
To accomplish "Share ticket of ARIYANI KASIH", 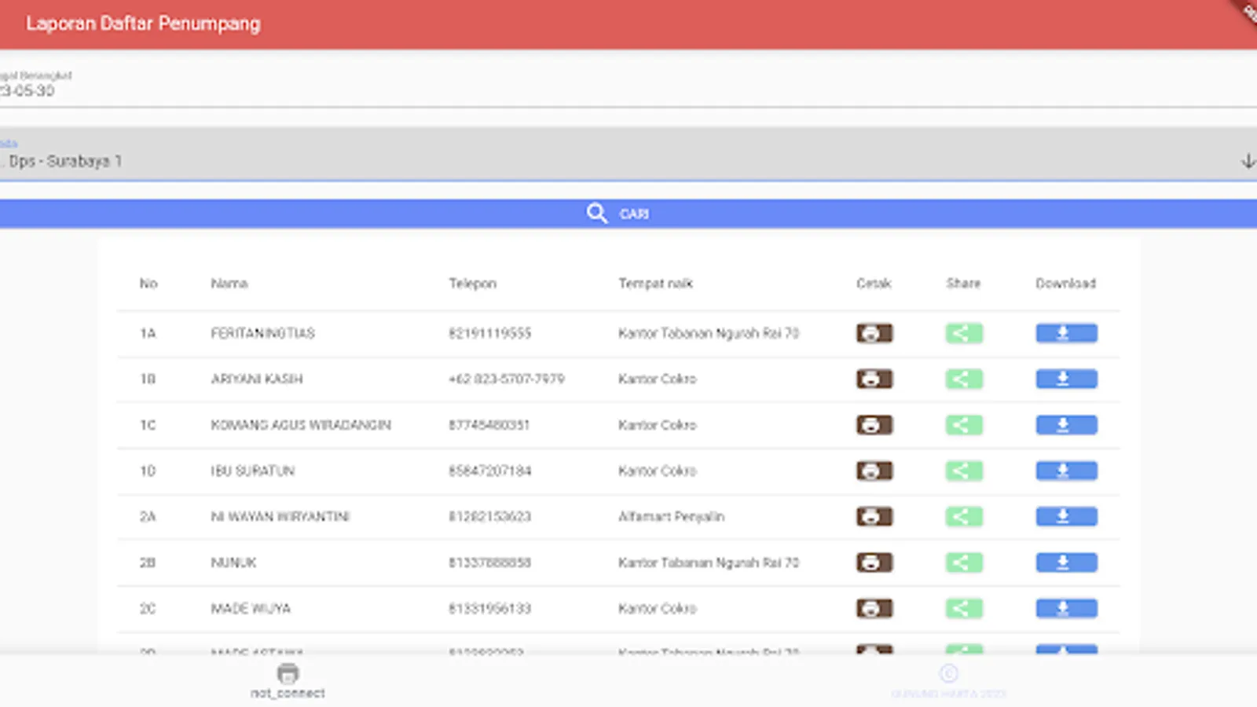I will [x=964, y=379].
